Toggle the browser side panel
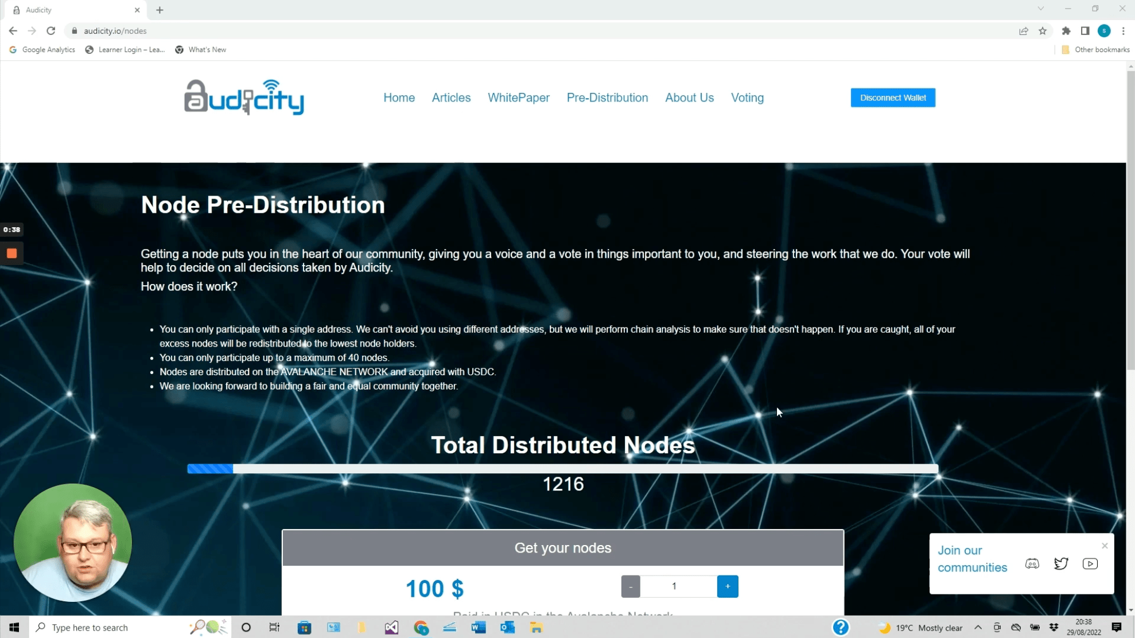Viewport: 1135px width, 638px height. [1085, 31]
